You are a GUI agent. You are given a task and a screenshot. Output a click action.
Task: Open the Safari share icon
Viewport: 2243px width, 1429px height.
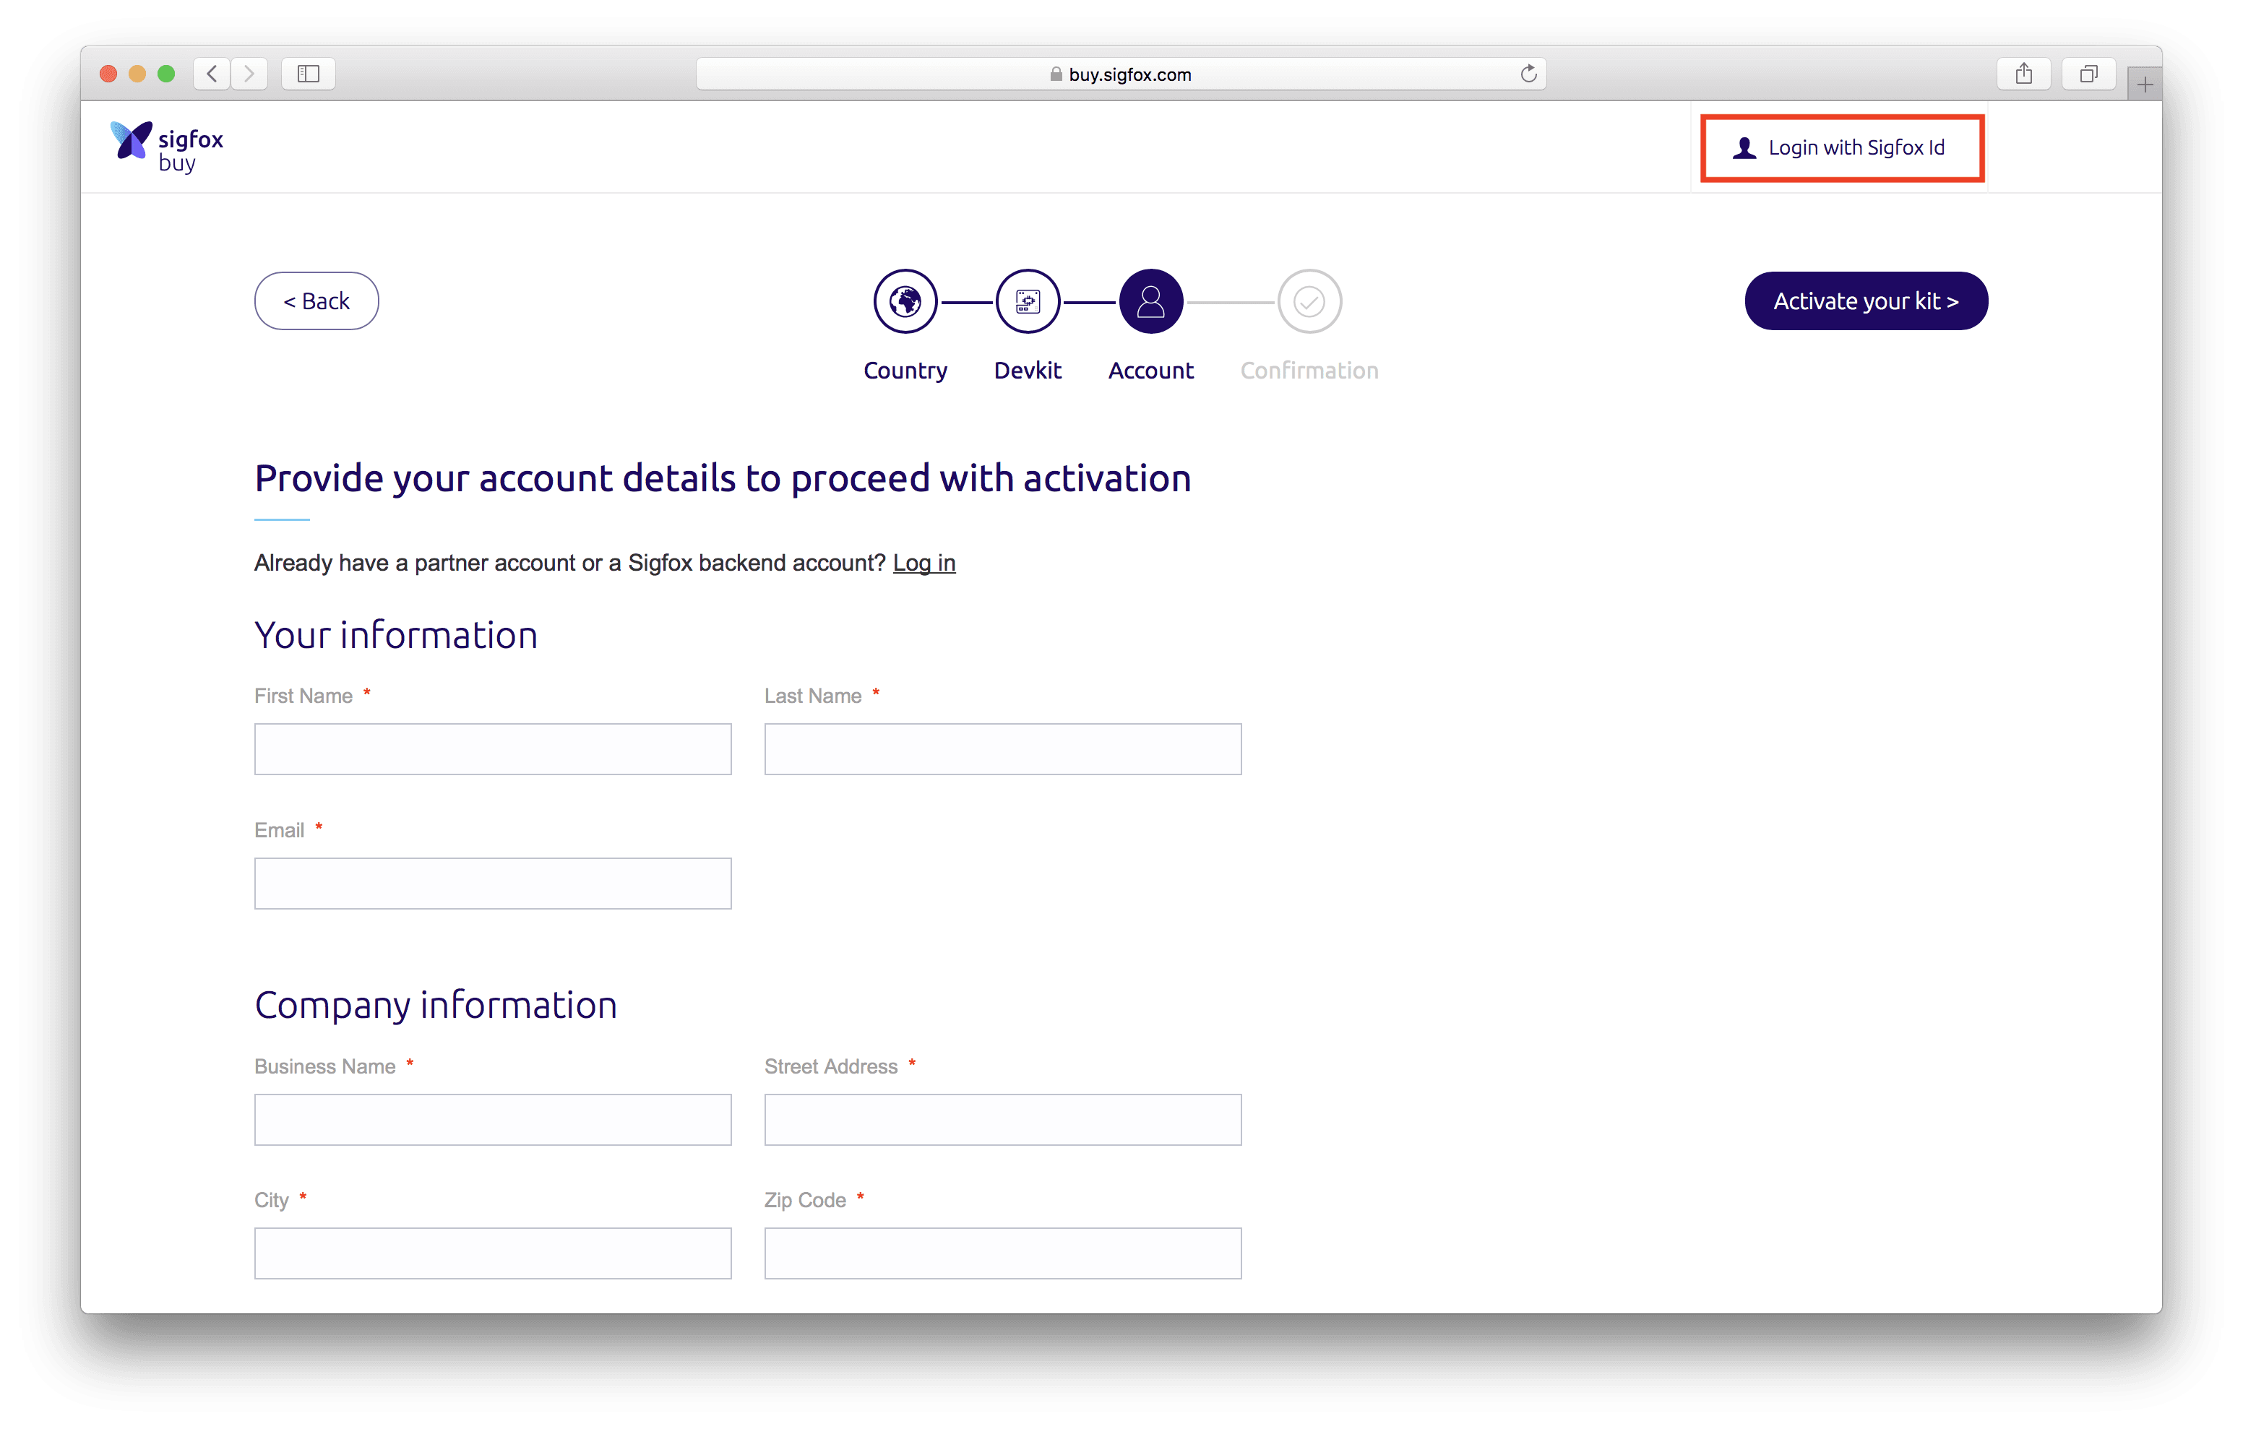2023,74
